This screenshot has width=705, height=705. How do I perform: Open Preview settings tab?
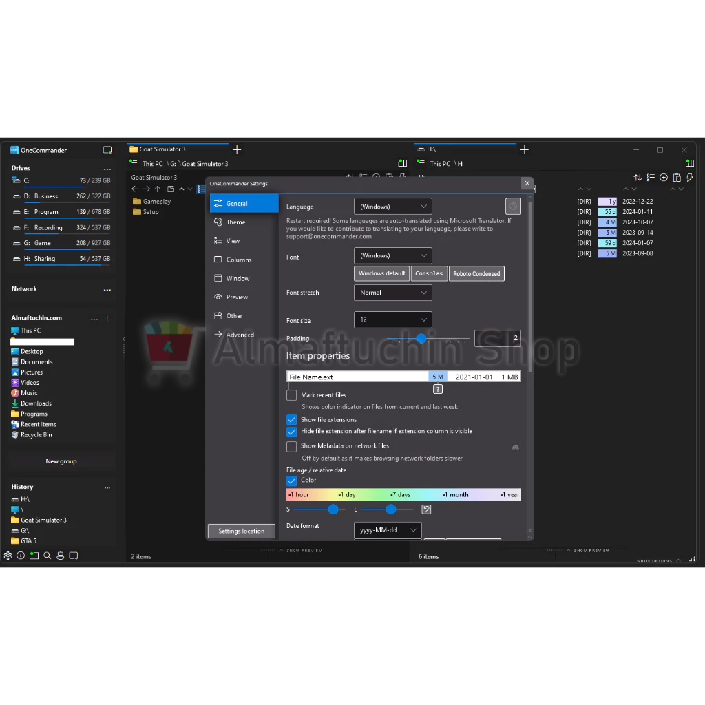pos(244,297)
